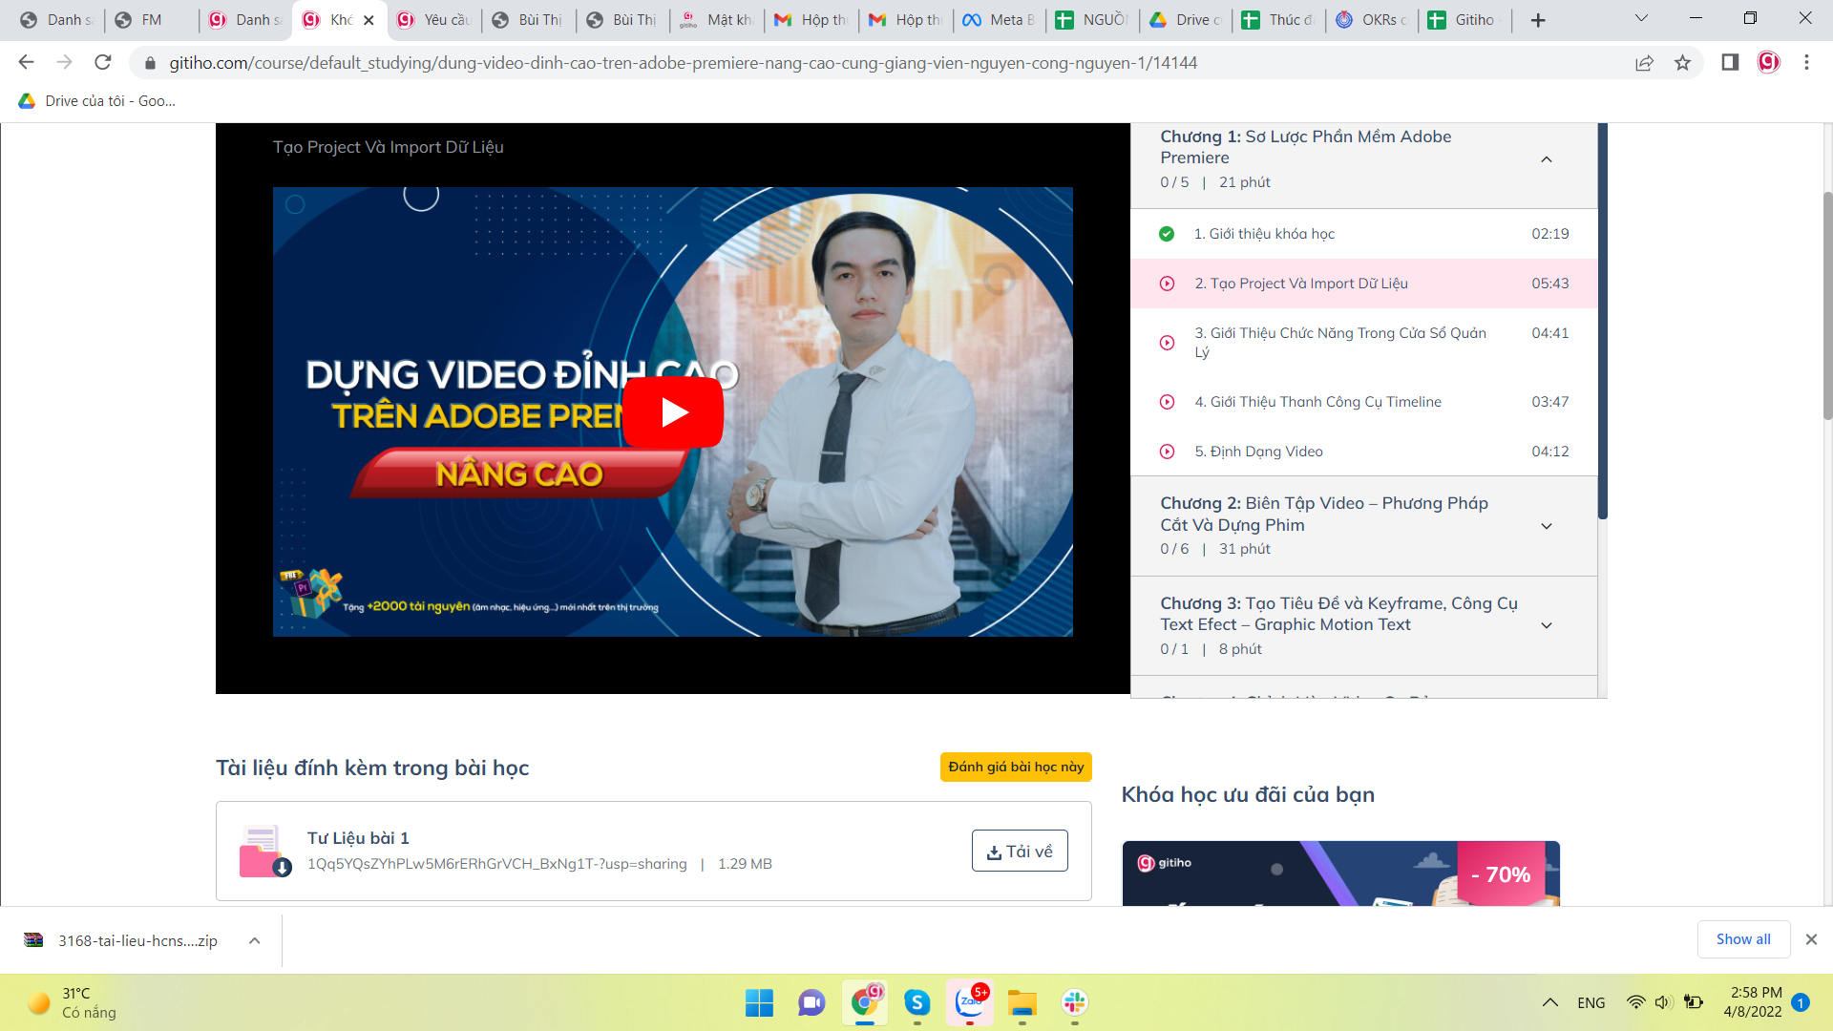Open lesson 5. Định Dạng Video

click(1363, 452)
